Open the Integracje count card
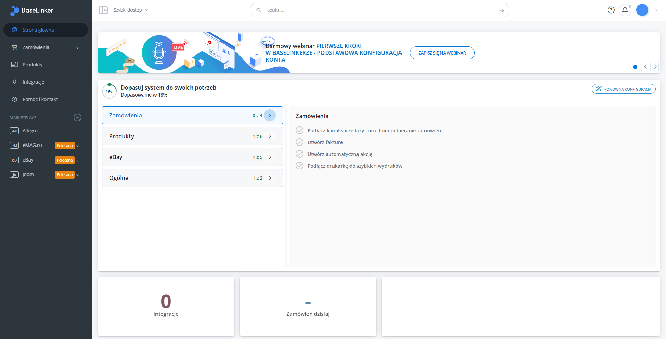The height and width of the screenshot is (339, 666). click(166, 306)
